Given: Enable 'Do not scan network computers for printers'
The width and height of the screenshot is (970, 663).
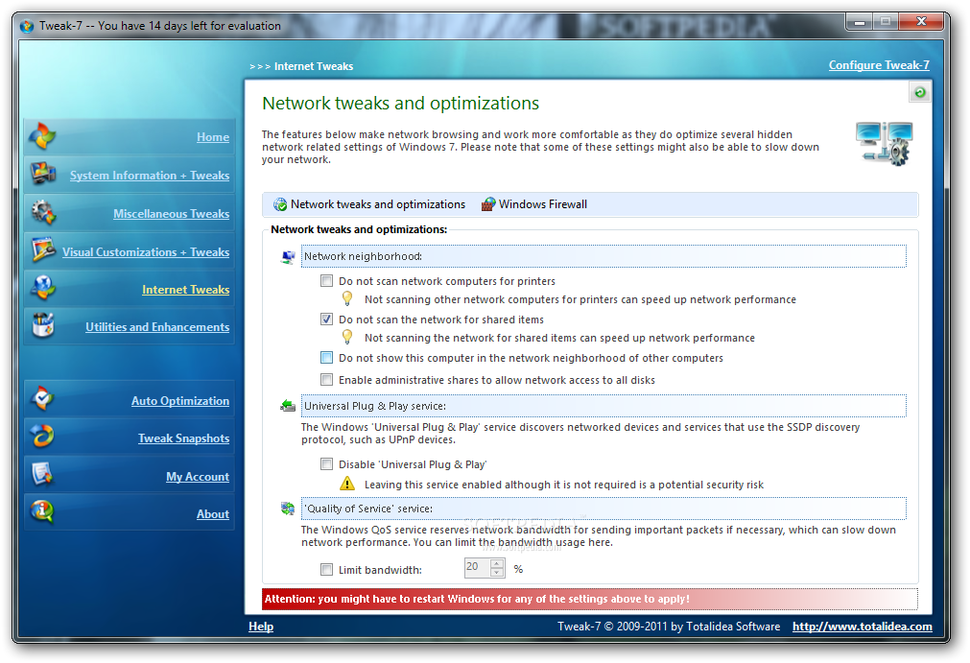Looking at the screenshot, I should click(326, 281).
